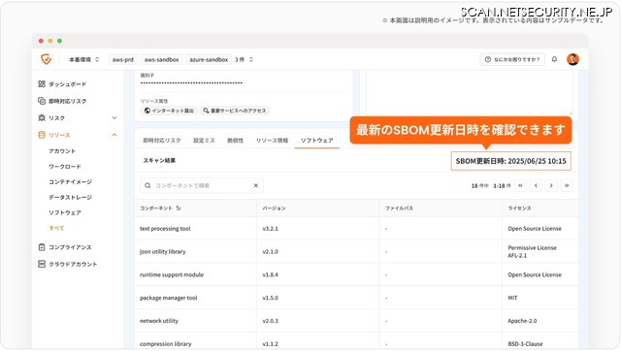The image size is (621, 351).
Task: Expand the リスク sidebar section chevron
Action: [114, 118]
